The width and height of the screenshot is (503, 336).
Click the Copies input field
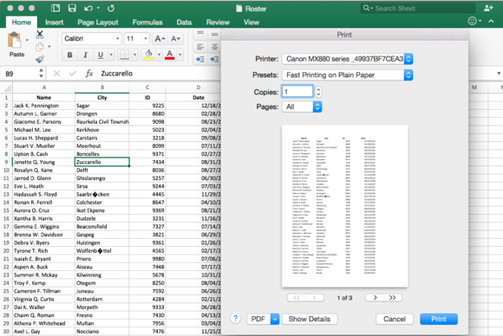tap(297, 92)
